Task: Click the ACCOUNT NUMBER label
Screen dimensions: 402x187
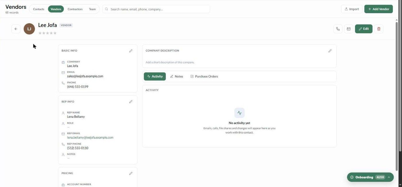Action: tap(79, 184)
